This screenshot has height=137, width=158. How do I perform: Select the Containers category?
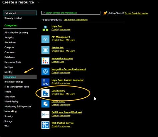(x=10, y=52)
